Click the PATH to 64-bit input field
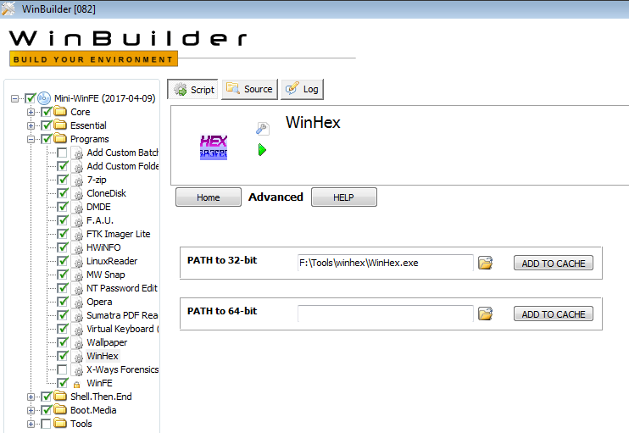 click(x=385, y=314)
